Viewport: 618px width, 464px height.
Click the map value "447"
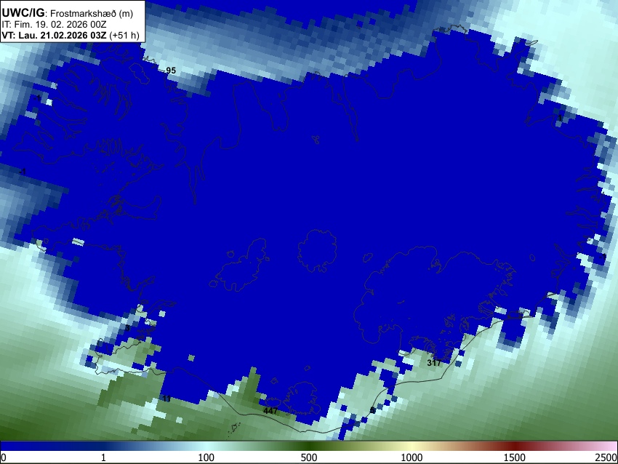click(x=270, y=411)
